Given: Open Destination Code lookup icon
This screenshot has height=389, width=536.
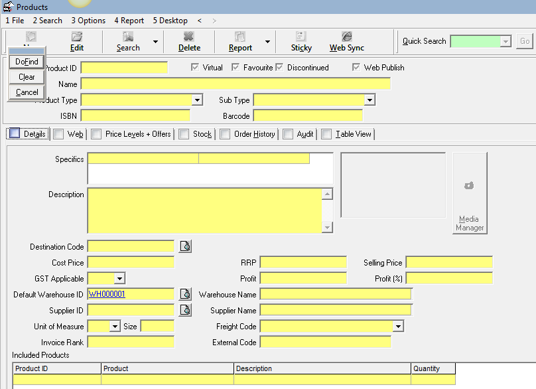Looking at the screenshot, I should click(185, 246).
